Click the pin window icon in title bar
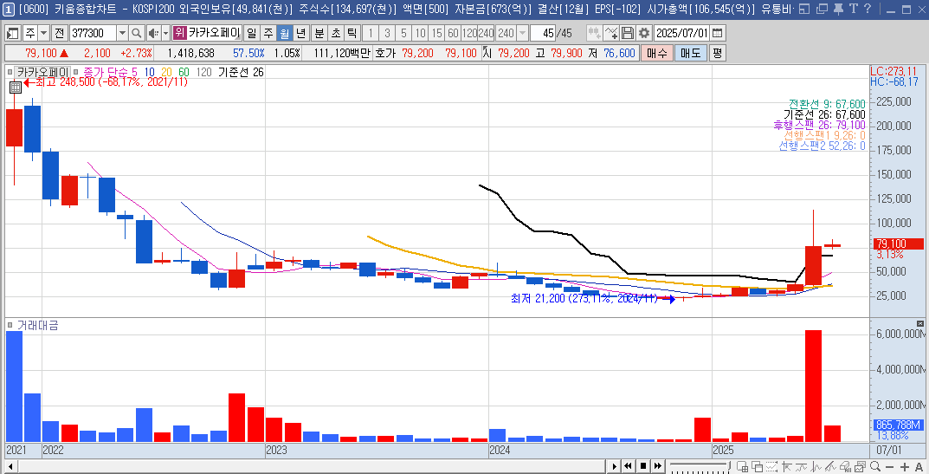 [x=838, y=9]
